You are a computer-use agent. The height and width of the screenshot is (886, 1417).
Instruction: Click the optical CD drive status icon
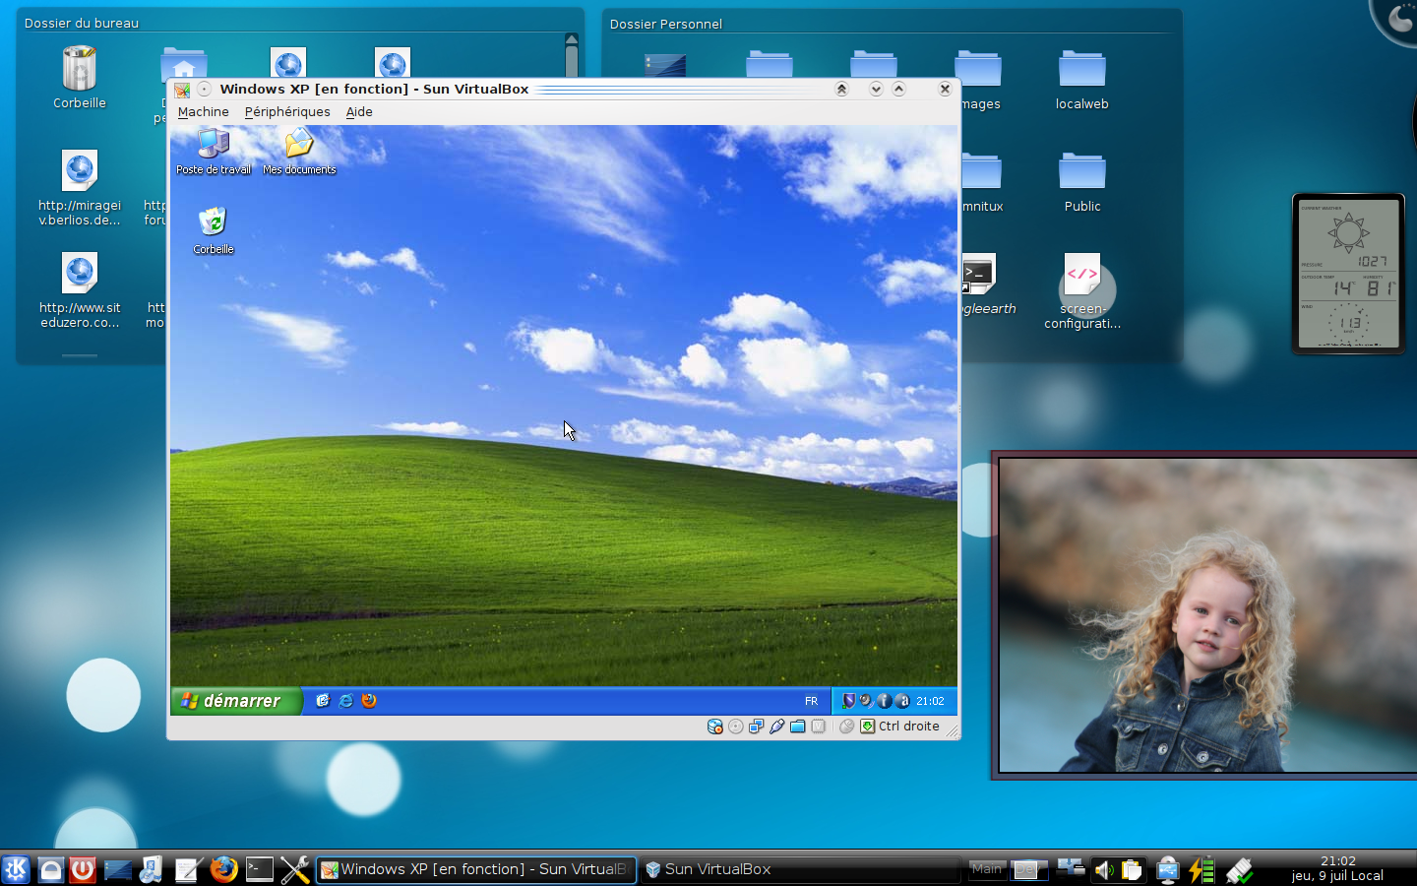pos(736,727)
